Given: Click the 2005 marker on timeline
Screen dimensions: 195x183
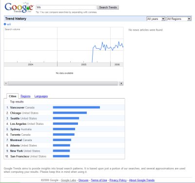Looking at the screenshot, I should click(84, 64).
